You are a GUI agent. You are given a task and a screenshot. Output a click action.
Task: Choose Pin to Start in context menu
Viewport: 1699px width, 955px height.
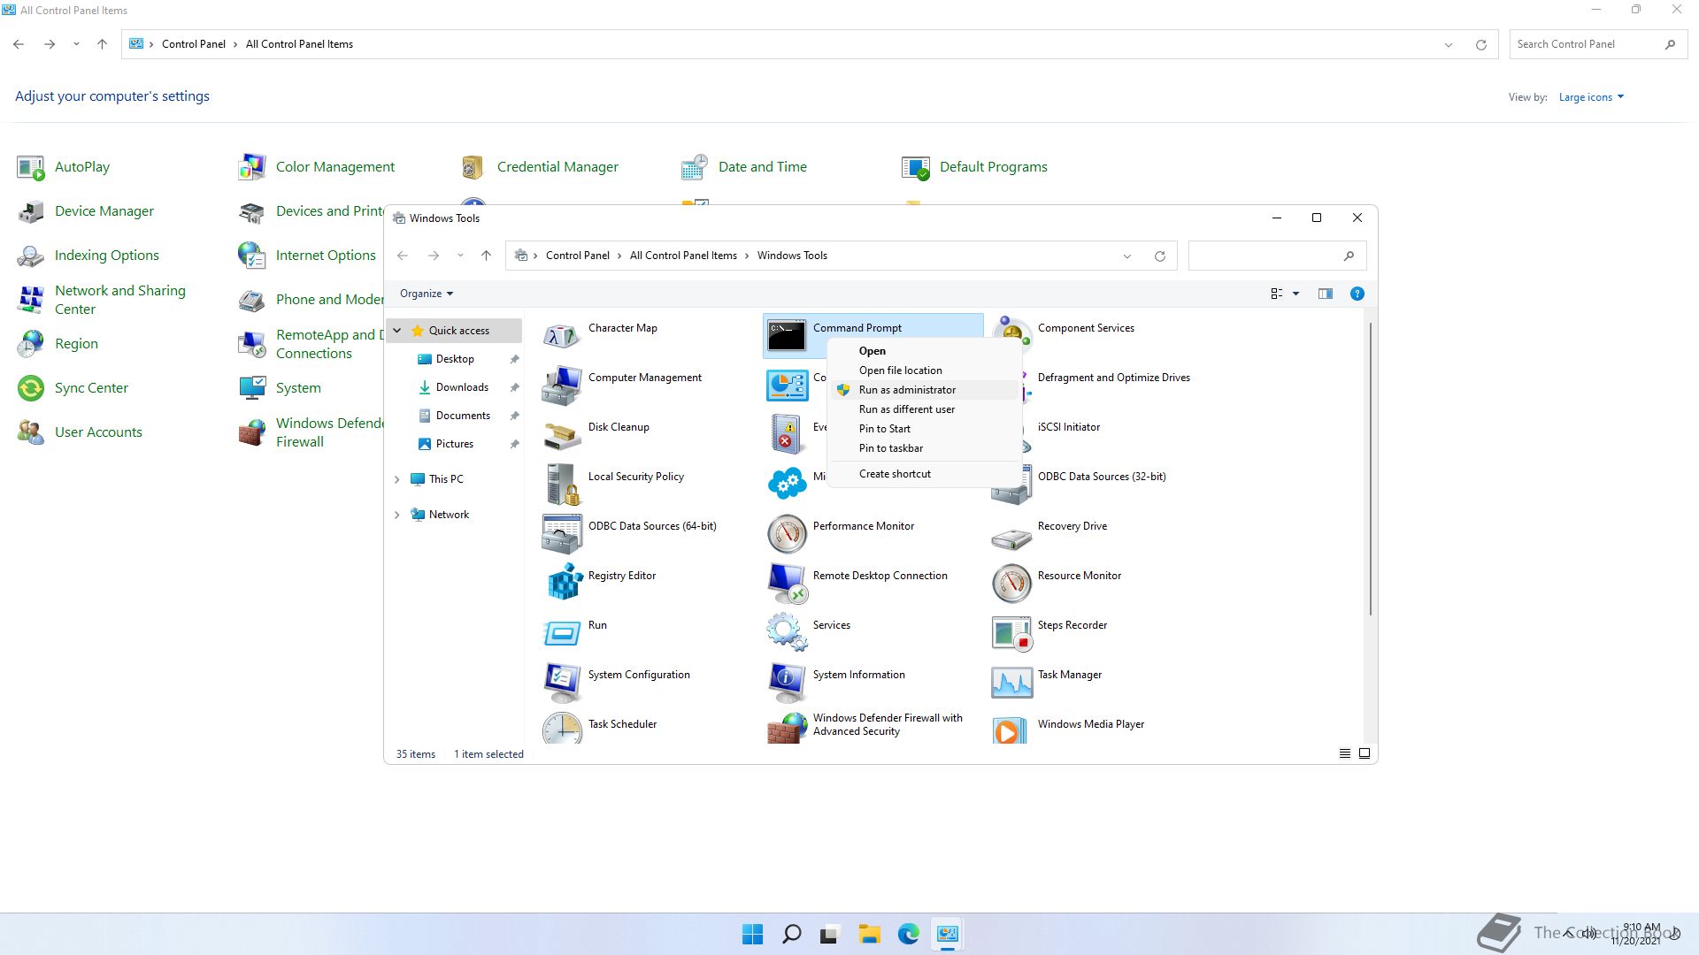click(x=924, y=429)
